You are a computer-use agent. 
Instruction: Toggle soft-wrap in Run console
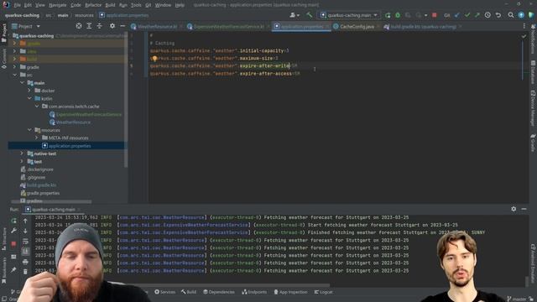click(x=25, y=242)
